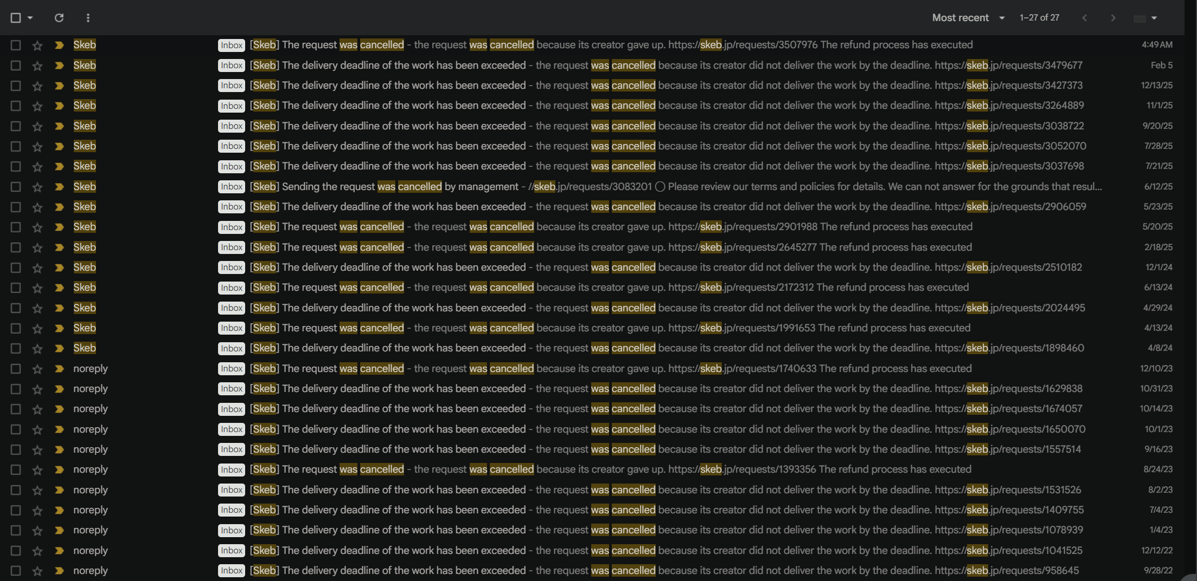Click the Skeb sender on the 4/29/24 email
The height and width of the screenshot is (581, 1197).
(x=85, y=308)
